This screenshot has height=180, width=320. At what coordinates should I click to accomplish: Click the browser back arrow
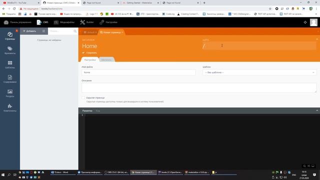pyautogui.click(x=3, y=9)
